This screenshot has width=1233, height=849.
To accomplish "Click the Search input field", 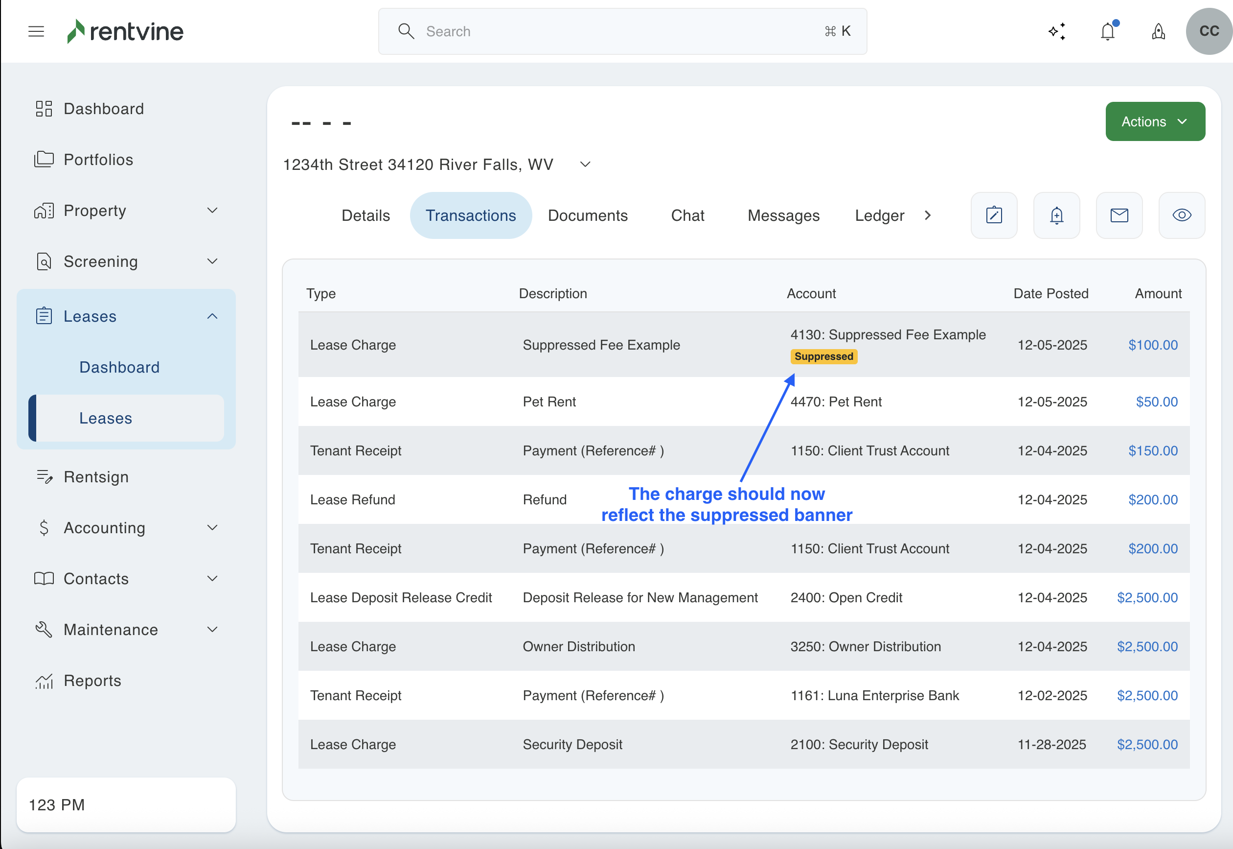I will click(622, 31).
